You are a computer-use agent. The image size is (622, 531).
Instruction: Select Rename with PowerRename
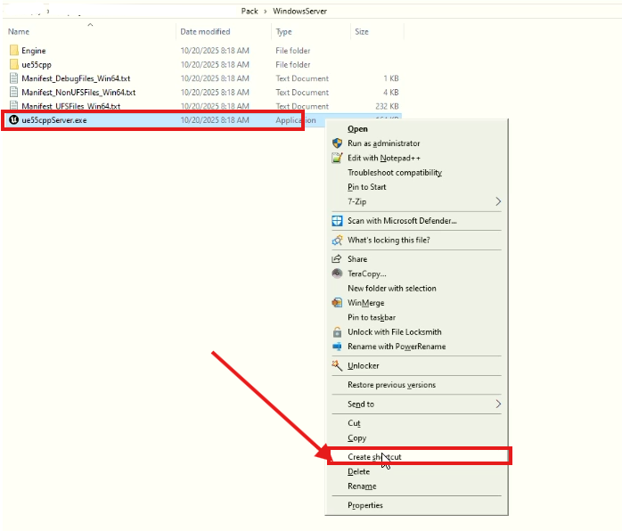pyautogui.click(x=397, y=347)
